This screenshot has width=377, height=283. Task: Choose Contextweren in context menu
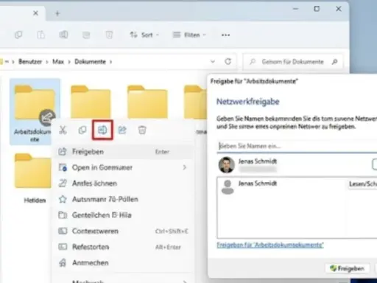[123, 231]
